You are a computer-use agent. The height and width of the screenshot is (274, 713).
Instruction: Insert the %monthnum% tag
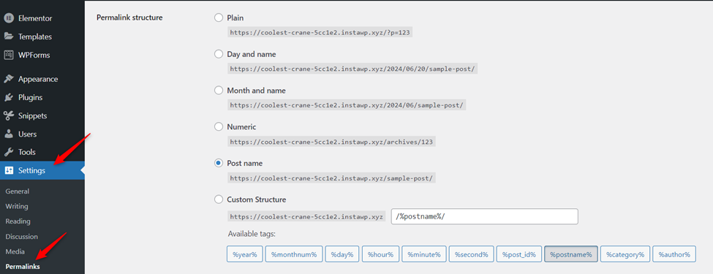point(294,254)
